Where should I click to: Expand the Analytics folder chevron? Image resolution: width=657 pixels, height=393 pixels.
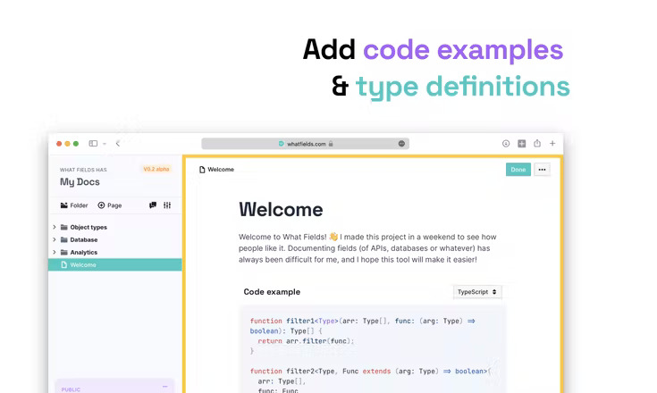tap(55, 252)
